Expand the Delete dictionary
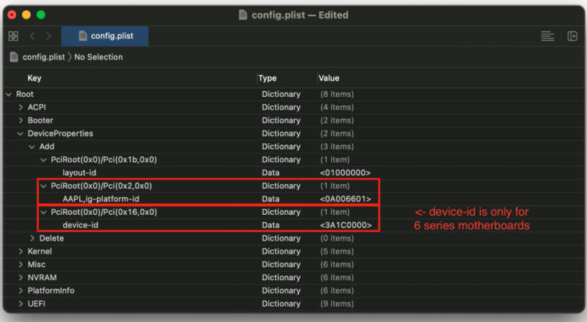Image resolution: width=587 pixels, height=322 pixels. 32,238
